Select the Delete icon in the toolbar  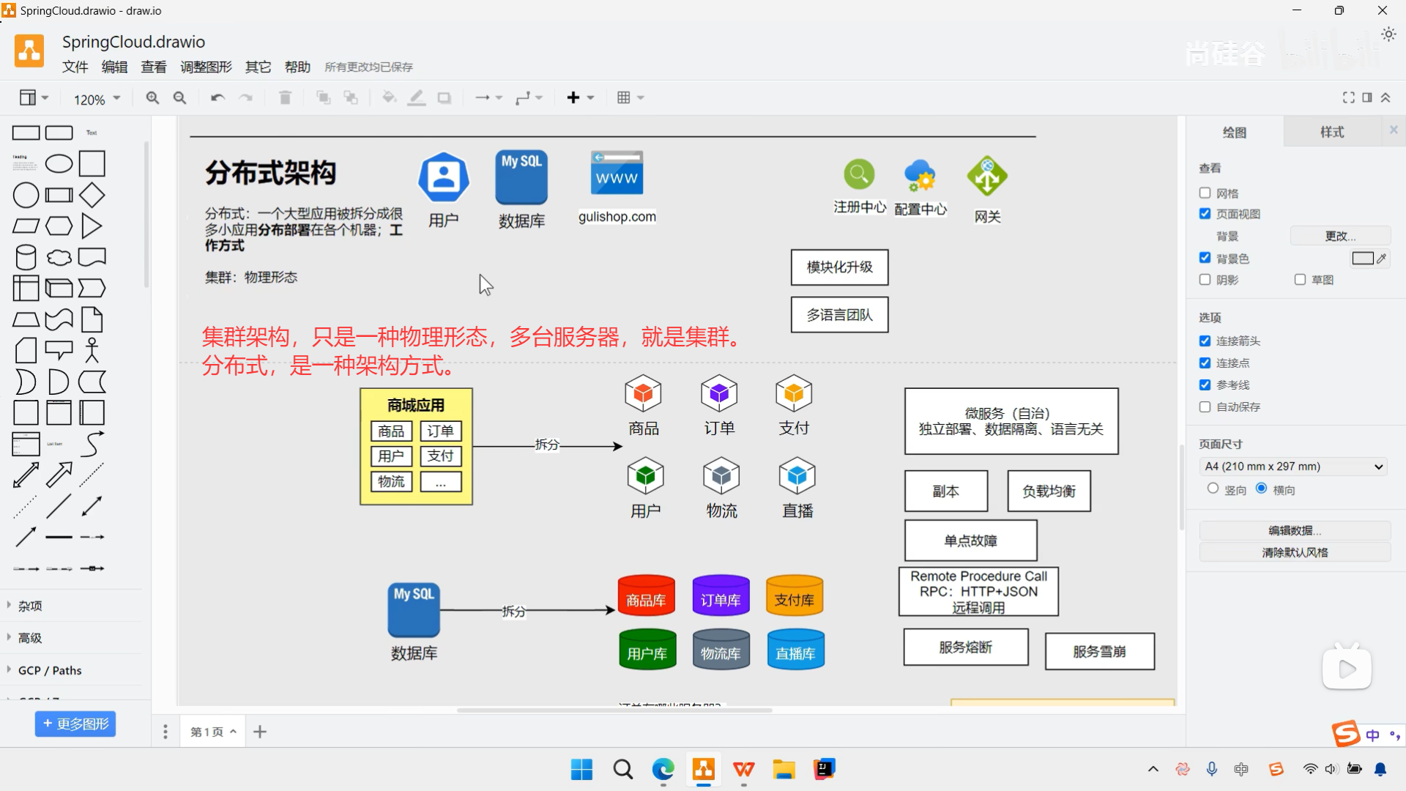(285, 97)
